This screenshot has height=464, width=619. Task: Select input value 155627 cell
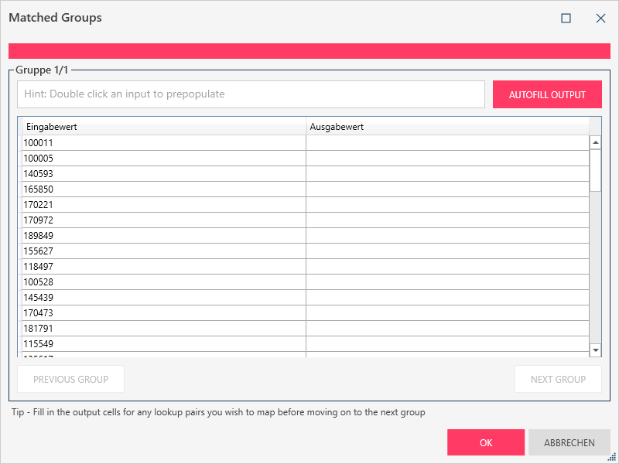pyautogui.click(x=162, y=251)
